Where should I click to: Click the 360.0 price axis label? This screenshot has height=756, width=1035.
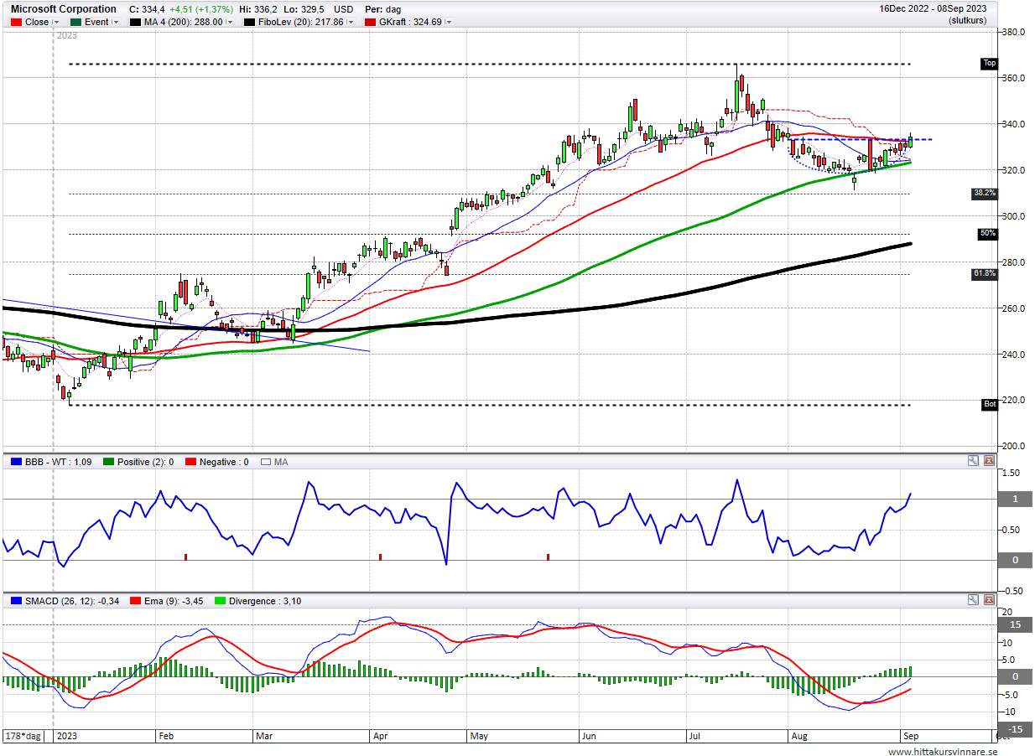tap(1013, 78)
